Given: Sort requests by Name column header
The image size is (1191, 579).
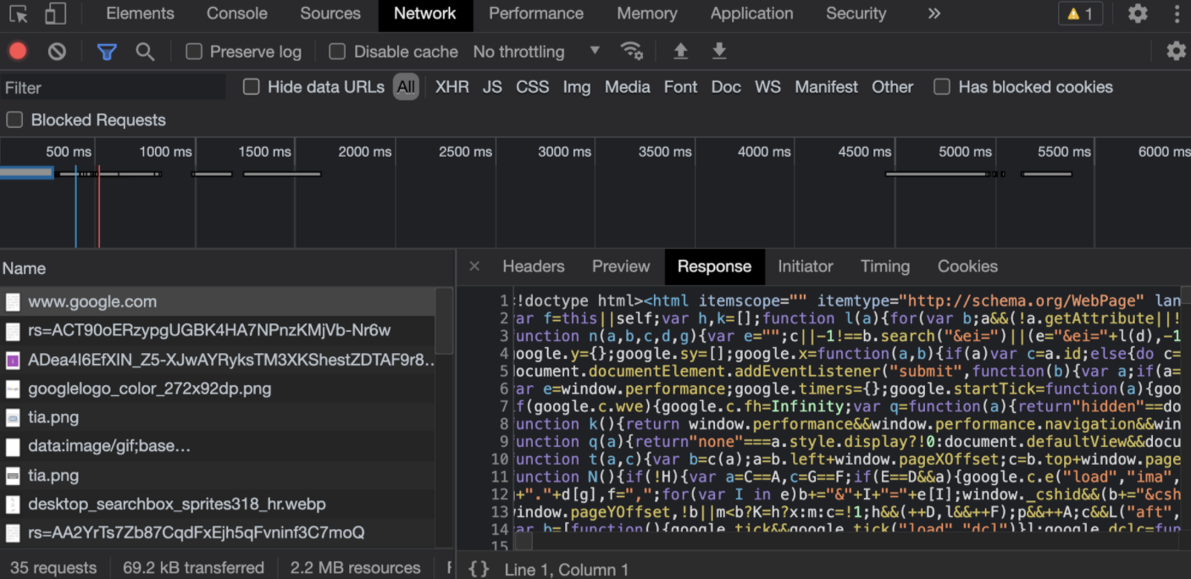Looking at the screenshot, I should [x=227, y=268].
